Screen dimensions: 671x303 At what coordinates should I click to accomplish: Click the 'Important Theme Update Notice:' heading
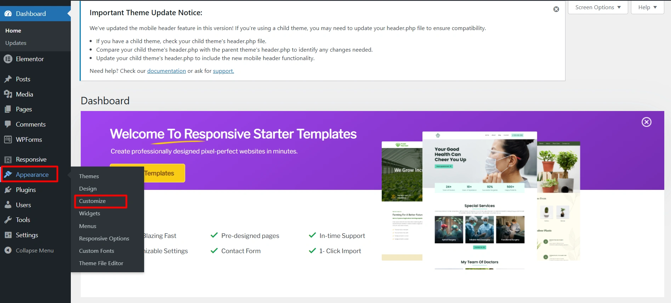(x=146, y=13)
